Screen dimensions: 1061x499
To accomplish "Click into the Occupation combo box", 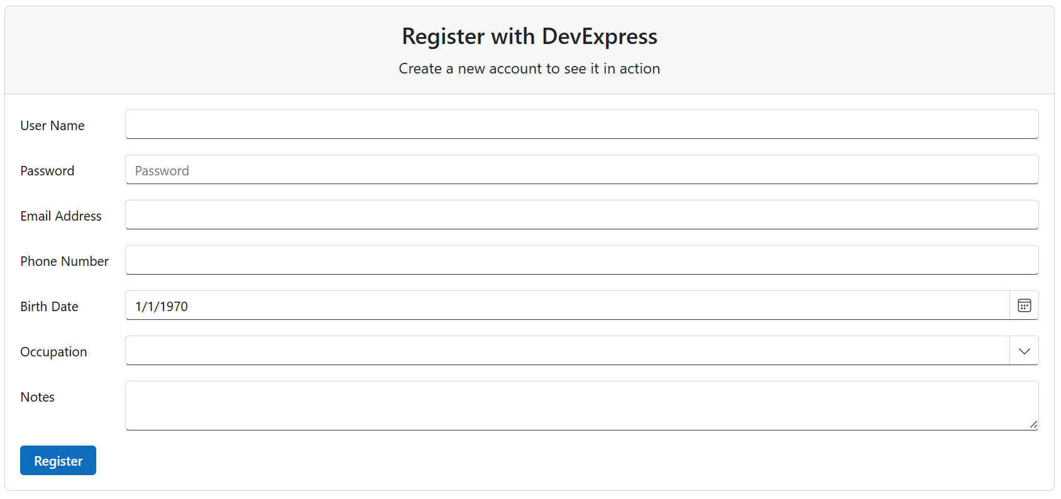I will (567, 351).
